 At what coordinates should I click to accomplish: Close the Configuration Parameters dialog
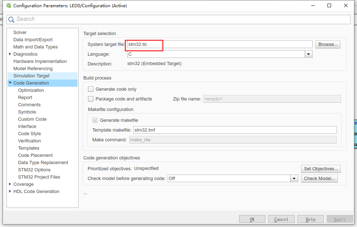pos(345,5)
